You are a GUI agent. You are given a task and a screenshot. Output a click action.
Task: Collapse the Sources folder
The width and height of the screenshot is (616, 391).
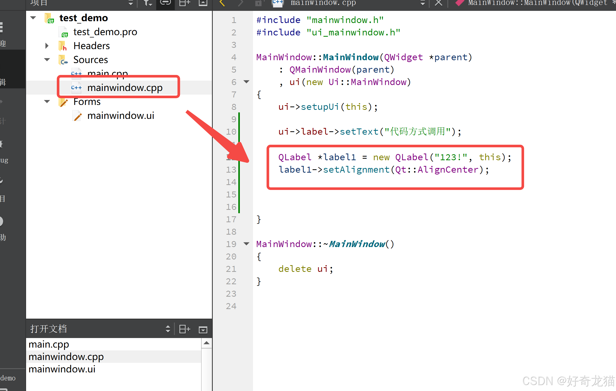click(x=47, y=60)
